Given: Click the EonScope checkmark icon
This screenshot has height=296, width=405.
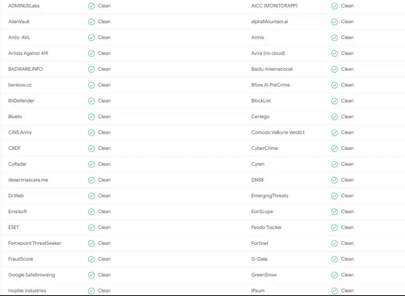Looking at the screenshot, I should point(335,212).
